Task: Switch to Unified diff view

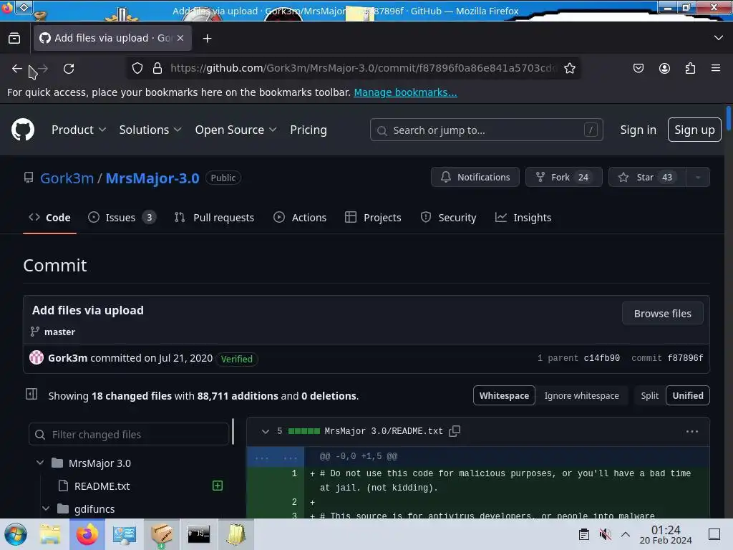Action: [x=687, y=395]
